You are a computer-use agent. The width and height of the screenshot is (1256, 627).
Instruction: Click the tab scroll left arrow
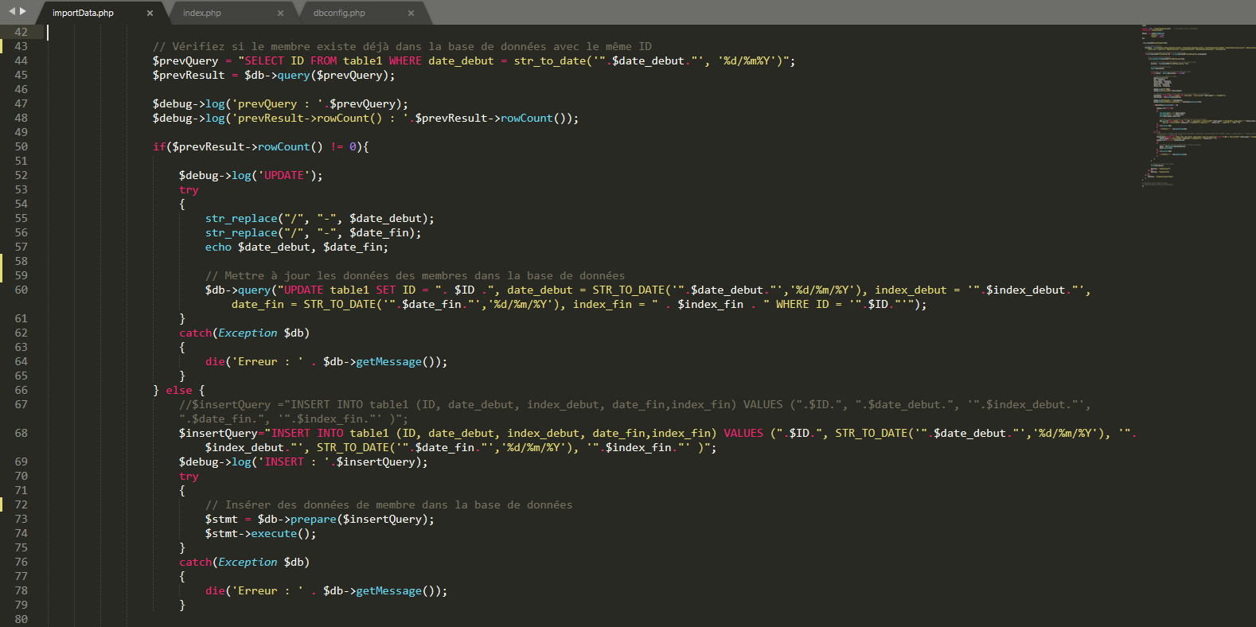point(12,11)
